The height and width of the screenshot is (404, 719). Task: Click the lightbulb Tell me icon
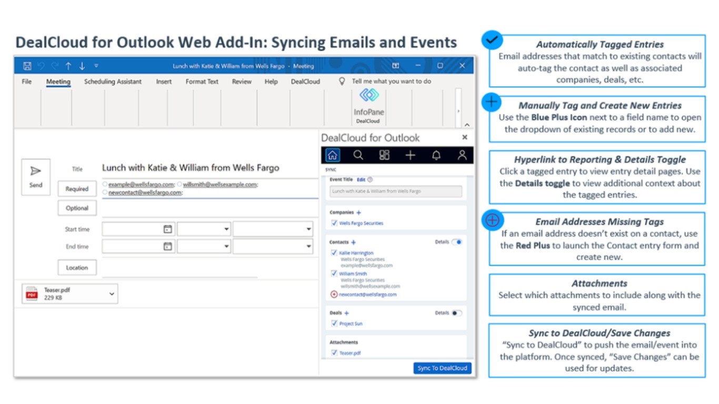pyautogui.click(x=342, y=82)
